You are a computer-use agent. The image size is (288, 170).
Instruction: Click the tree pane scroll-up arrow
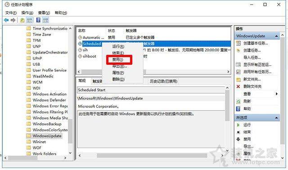pyautogui.click(x=70, y=28)
